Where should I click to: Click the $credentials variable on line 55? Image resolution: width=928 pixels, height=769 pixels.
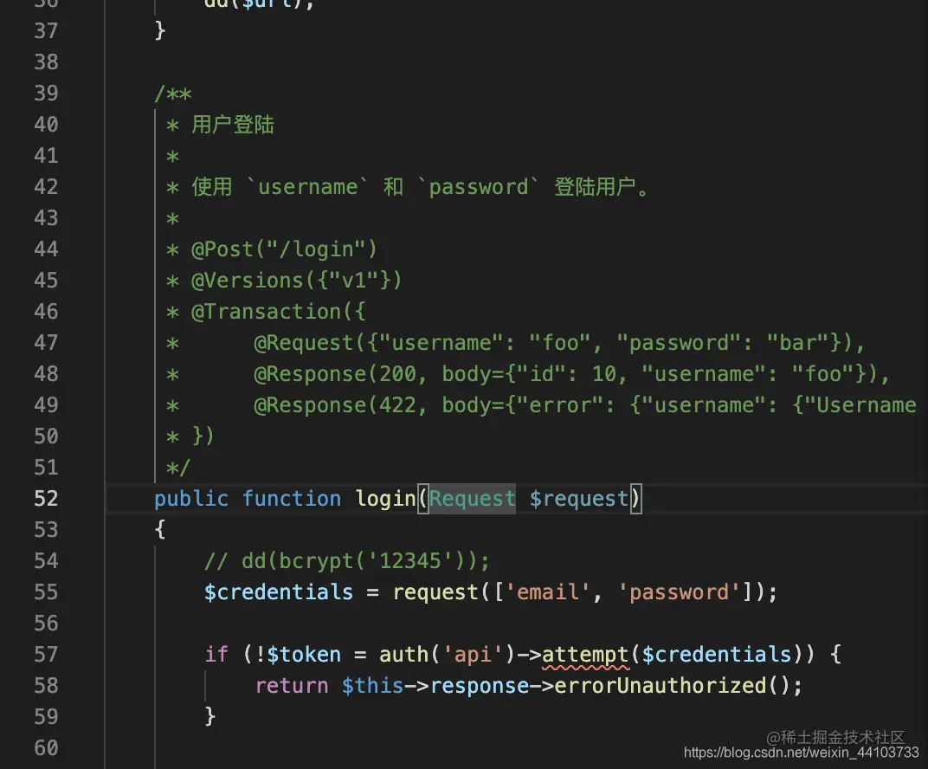pyautogui.click(x=278, y=592)
